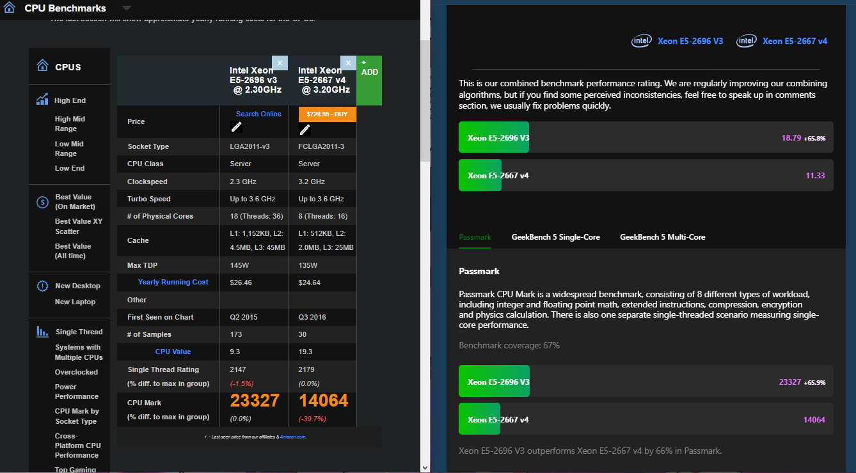Click E5-2696 V3 combined rating bar 18.79

646,137
